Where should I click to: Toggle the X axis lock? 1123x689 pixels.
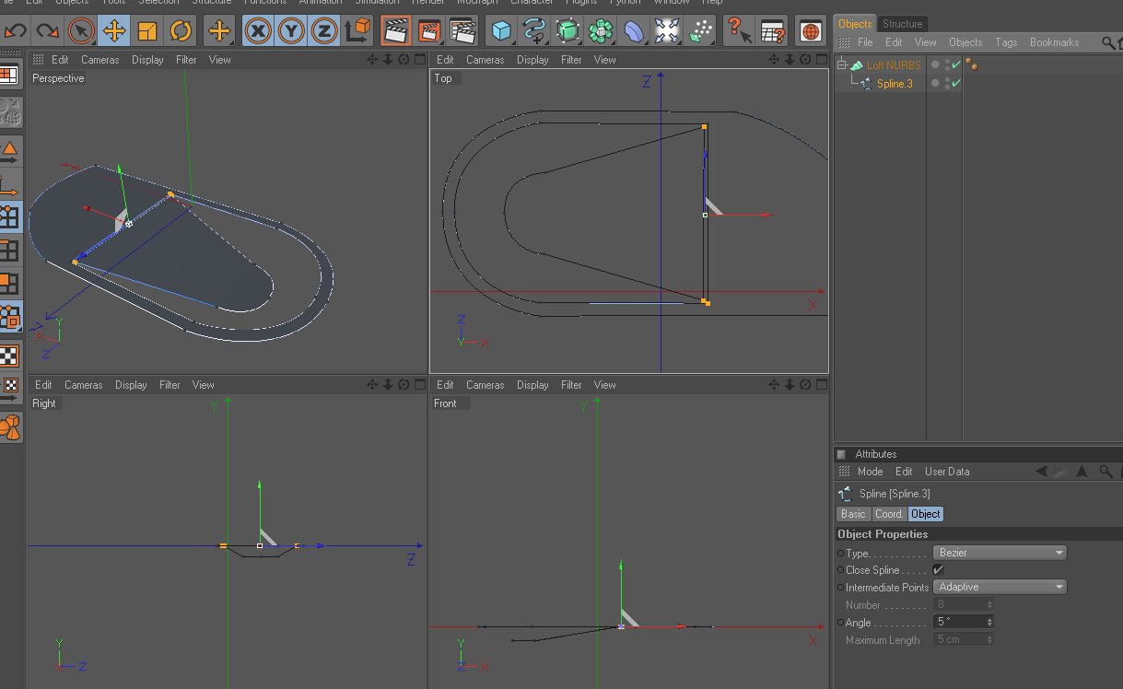(x=259, y=31)
